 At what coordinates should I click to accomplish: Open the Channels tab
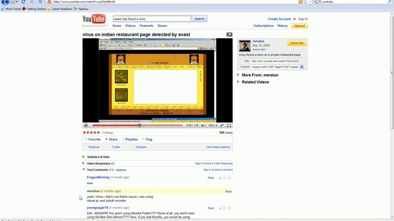pos(147,26)
